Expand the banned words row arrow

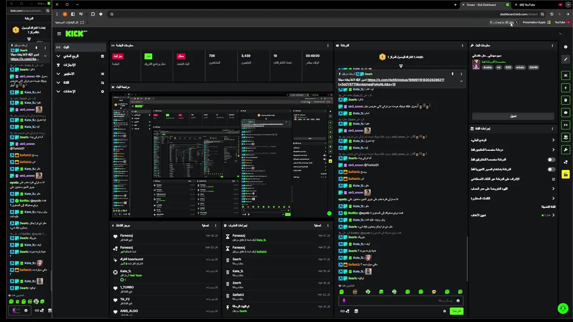click(553, 198)
